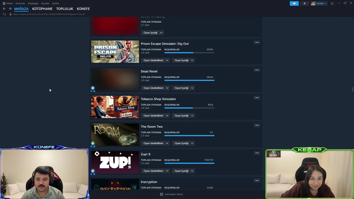Click İndirmeleri Yönet at the bottom
Image resolution: width=354 pixels, height=199 pixels.
174,194
